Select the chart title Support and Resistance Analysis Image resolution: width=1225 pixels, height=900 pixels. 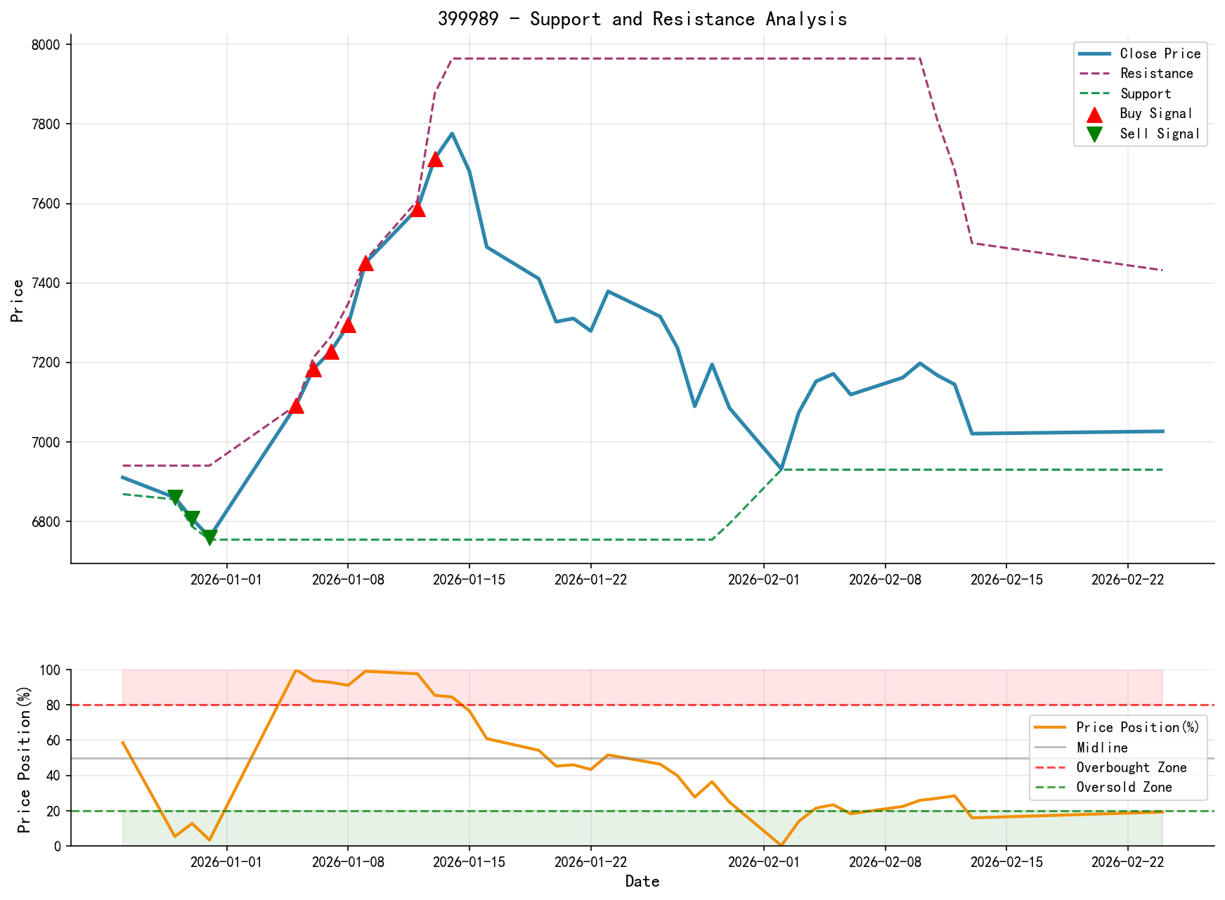643,19
